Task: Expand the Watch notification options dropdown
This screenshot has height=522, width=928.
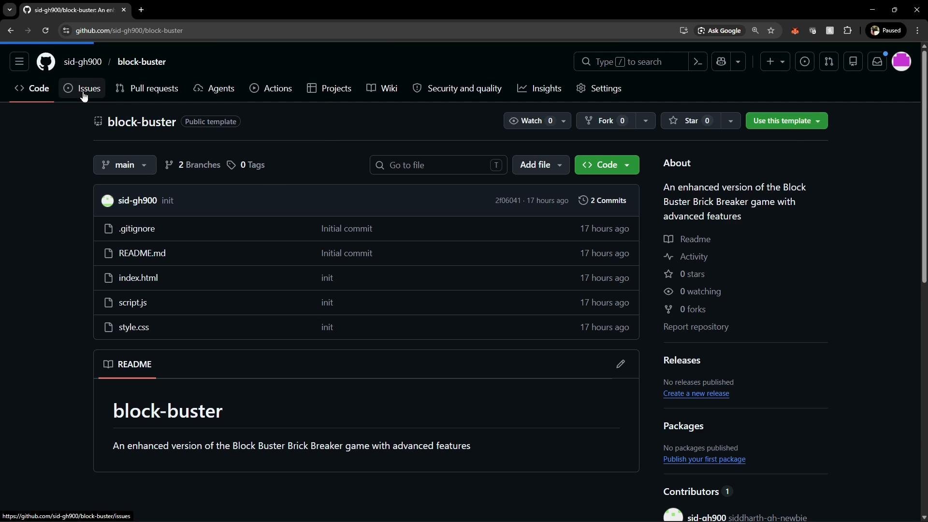Action: (x=564, y=121)
